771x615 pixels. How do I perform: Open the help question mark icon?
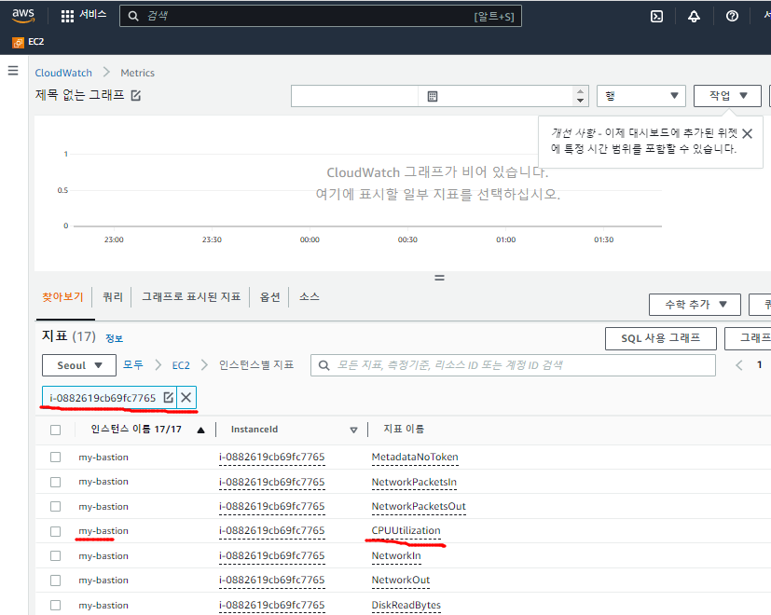tap(732, 16)
